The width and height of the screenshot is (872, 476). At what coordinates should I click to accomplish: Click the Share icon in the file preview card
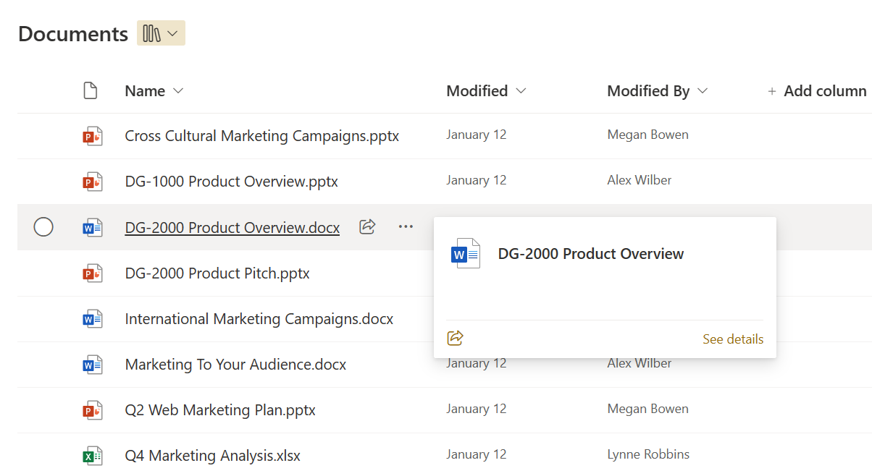pos(455,337)
